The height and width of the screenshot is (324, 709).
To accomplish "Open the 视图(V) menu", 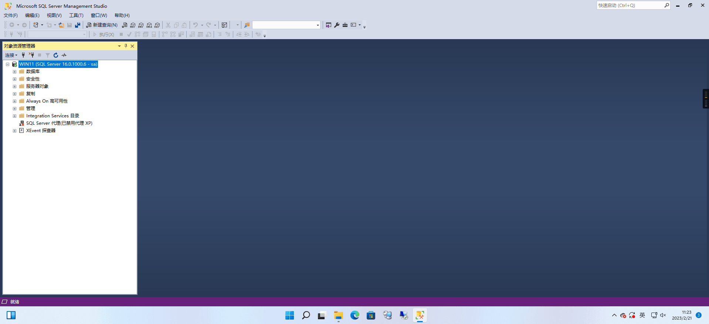I will click(x=54, y=15).
